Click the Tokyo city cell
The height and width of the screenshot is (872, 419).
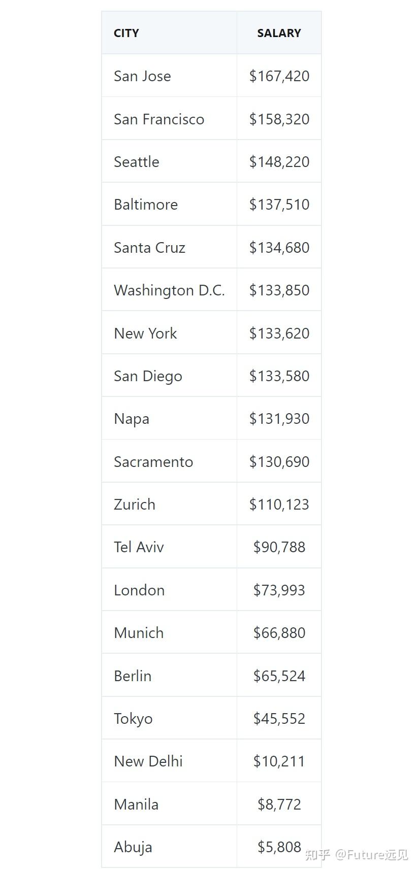click(x=133, y=719)
